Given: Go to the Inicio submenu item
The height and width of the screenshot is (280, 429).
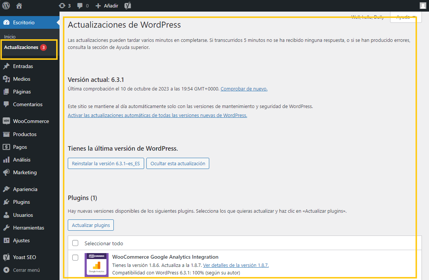Looking at the screenshot, I should (x=10, y=37).
